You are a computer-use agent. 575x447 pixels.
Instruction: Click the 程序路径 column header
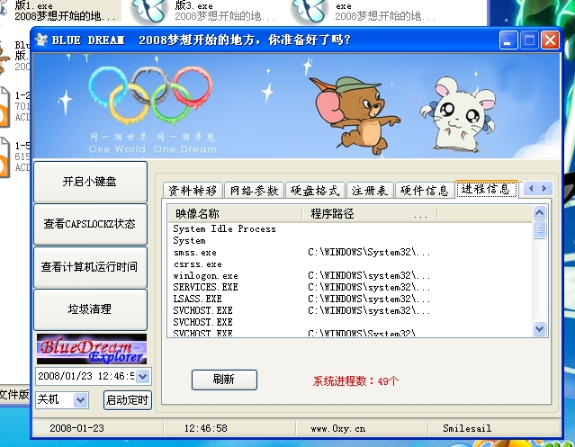pos(370,214)
